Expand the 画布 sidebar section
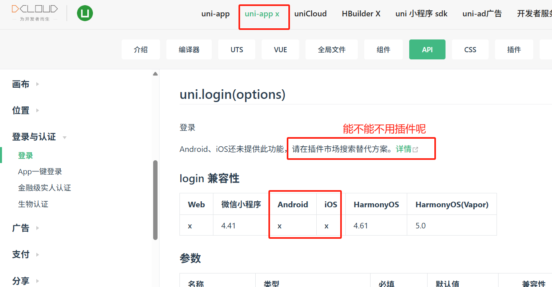 26,84
